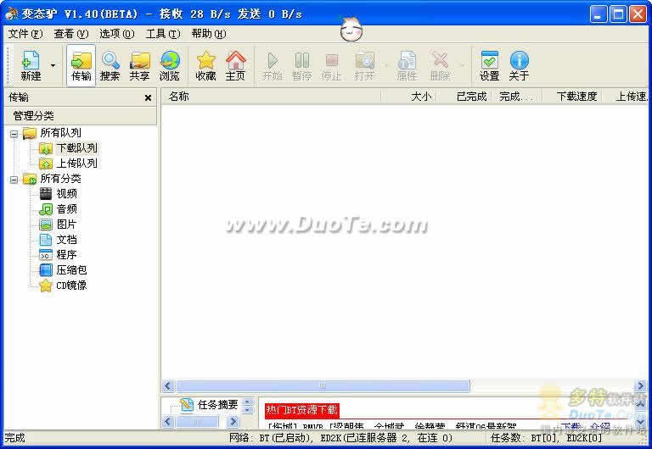The width and height of the screenshot is (652, 449).
Task: Open the 浏览 (Browse) globe icon
Action: (x=170, y=65)
